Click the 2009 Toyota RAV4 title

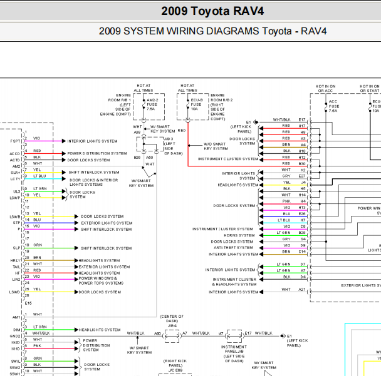click(212, 11)
